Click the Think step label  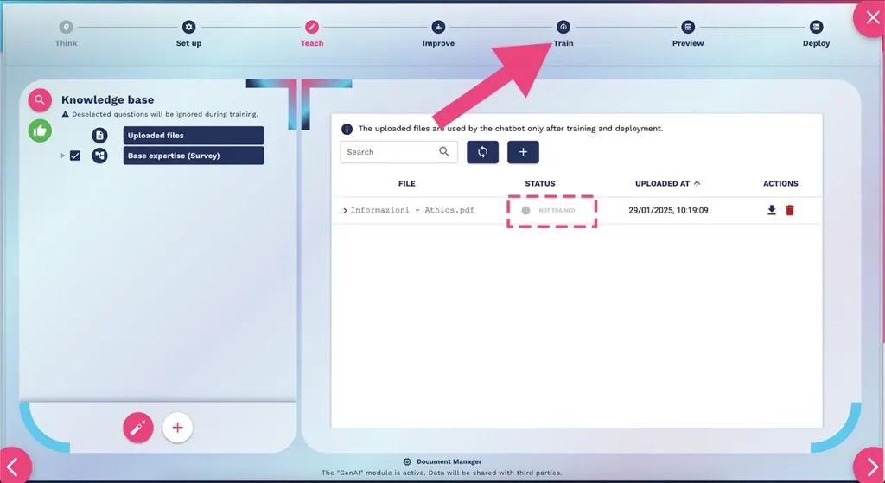click(66, 43)
